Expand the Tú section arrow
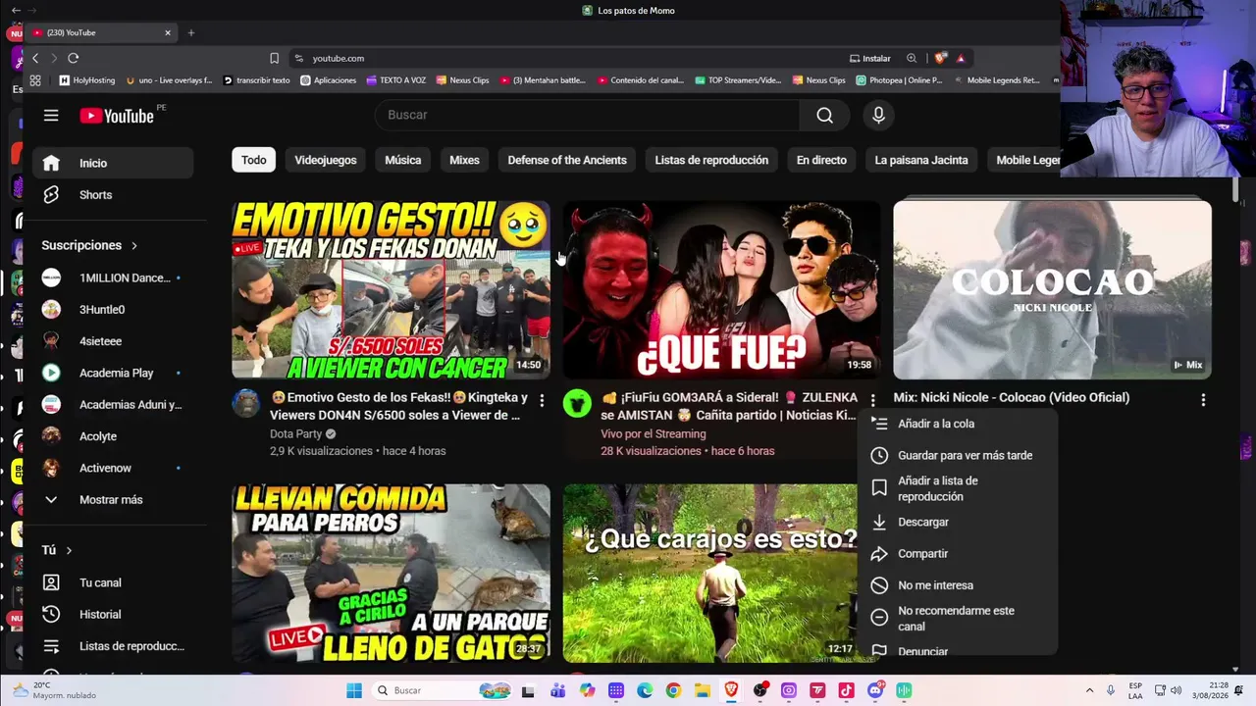 click(69, 550)
